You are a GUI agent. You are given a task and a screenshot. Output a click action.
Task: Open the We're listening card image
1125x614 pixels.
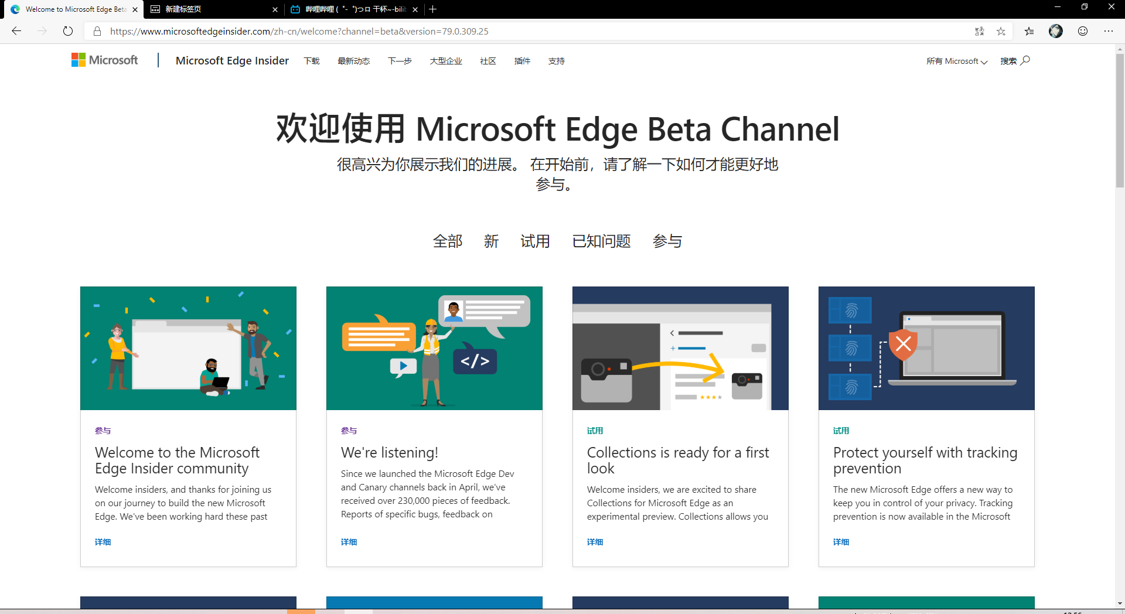point(434,348)
